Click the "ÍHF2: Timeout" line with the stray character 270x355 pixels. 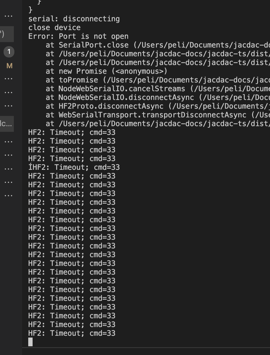coord(74,167)
